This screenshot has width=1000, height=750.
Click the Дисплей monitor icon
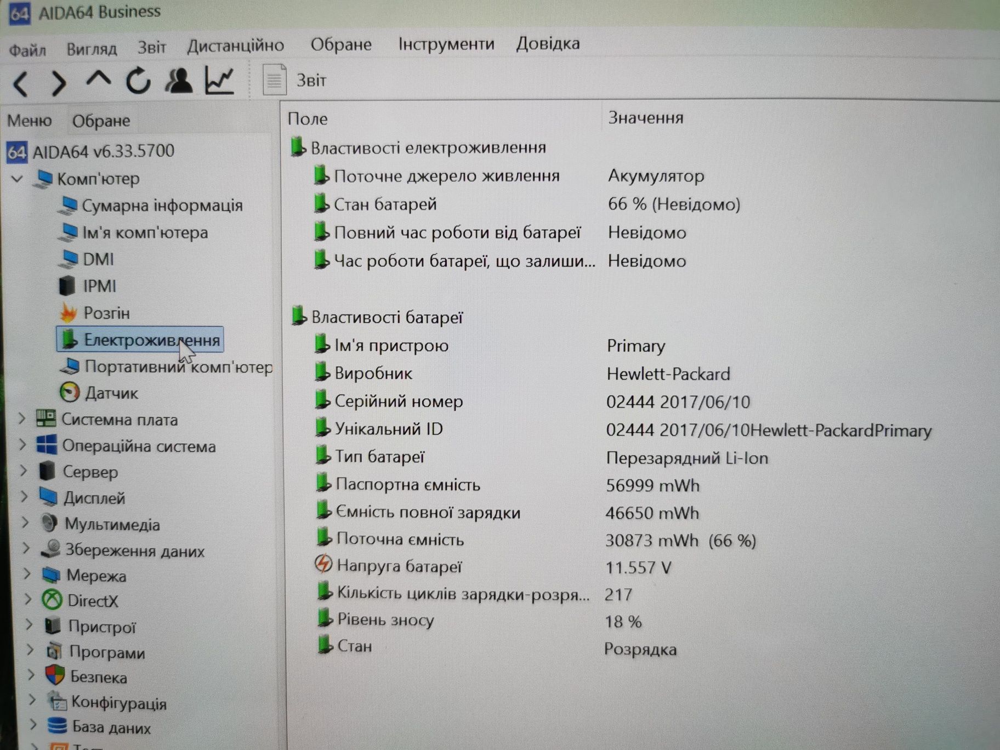point(49,497)
